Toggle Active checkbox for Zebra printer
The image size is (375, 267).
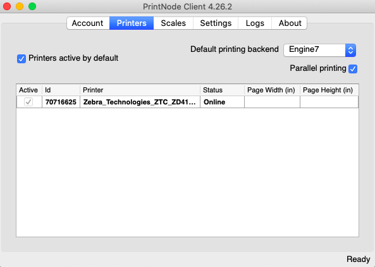coord(28,102)
